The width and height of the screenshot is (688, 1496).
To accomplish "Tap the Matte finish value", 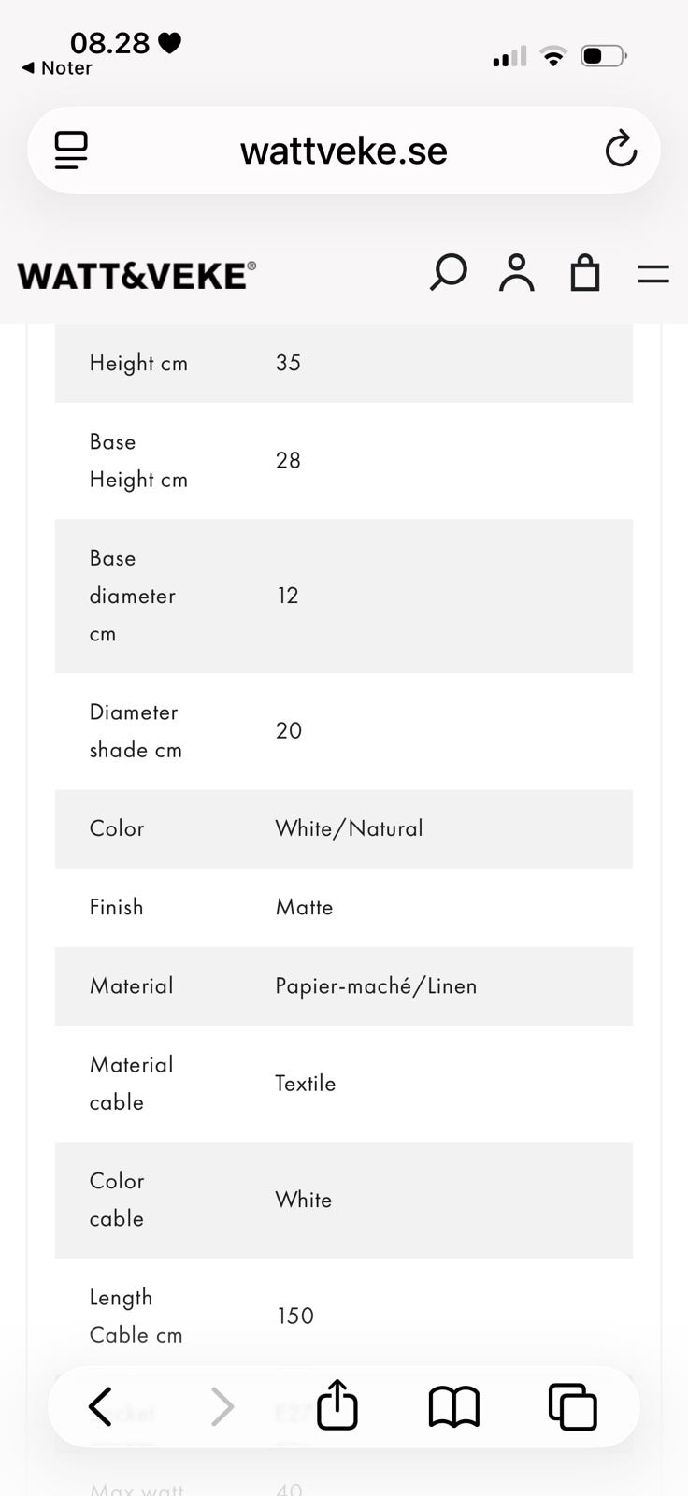I will tap(304, 907).
